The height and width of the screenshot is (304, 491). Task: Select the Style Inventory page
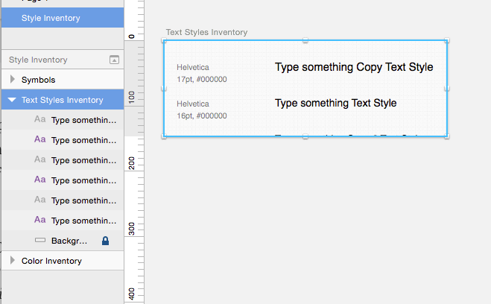point(63,18)
